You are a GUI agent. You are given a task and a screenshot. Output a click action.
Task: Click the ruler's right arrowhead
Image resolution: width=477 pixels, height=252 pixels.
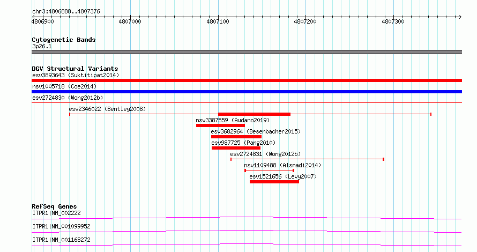tap(460, 17)
